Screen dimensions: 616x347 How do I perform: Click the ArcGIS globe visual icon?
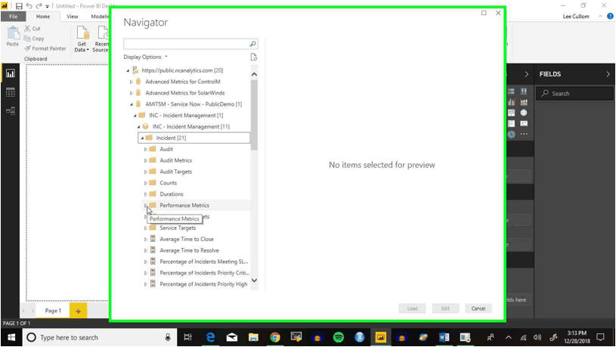pyautogui.click(x=511, y=135)
